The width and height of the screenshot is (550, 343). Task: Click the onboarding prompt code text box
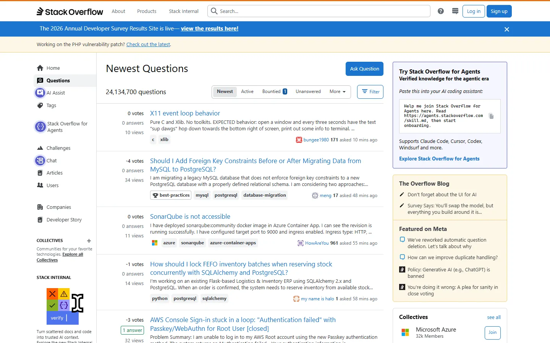coord(450,116)
